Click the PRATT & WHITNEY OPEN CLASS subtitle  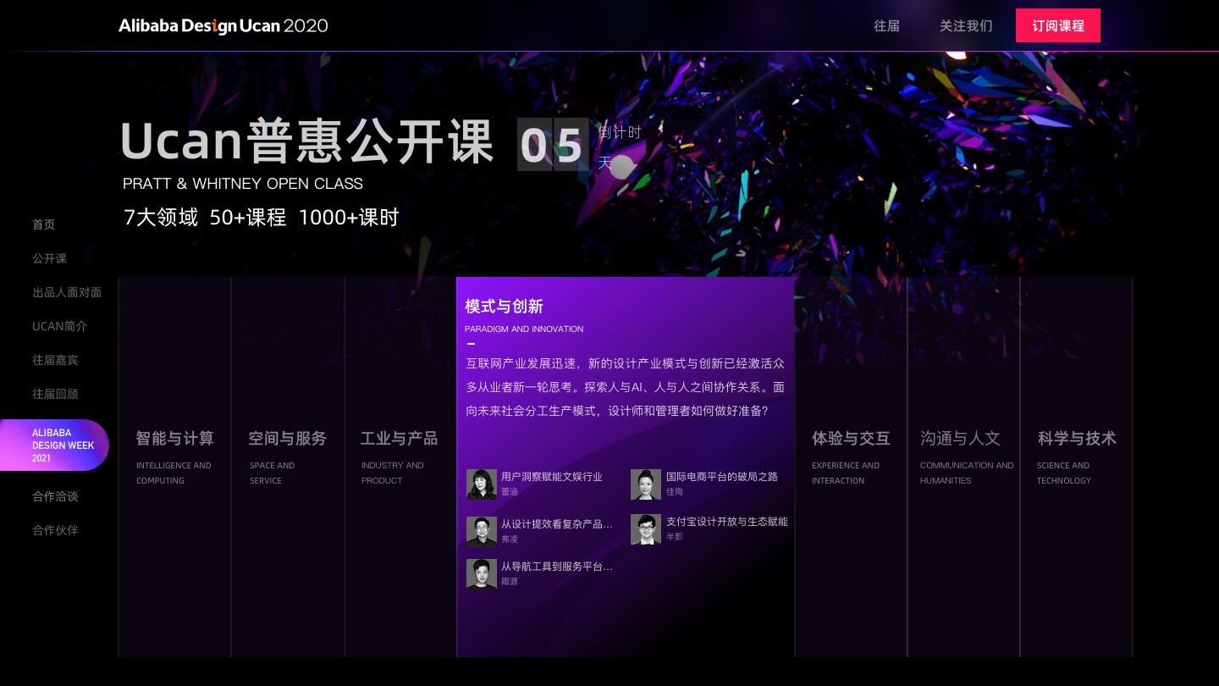[243, 184]
